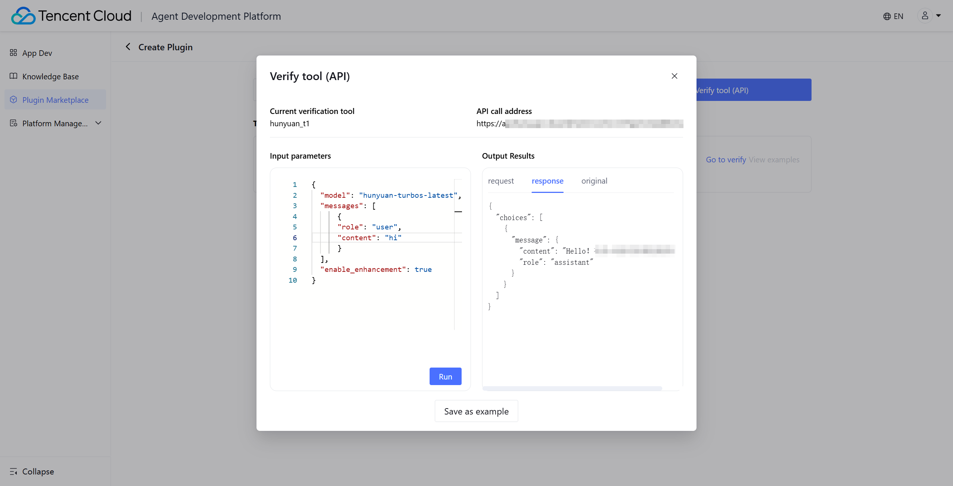953x486 pixels.
Task: Click the Collapse sidebar icon
Action: (x=13, y=471)
